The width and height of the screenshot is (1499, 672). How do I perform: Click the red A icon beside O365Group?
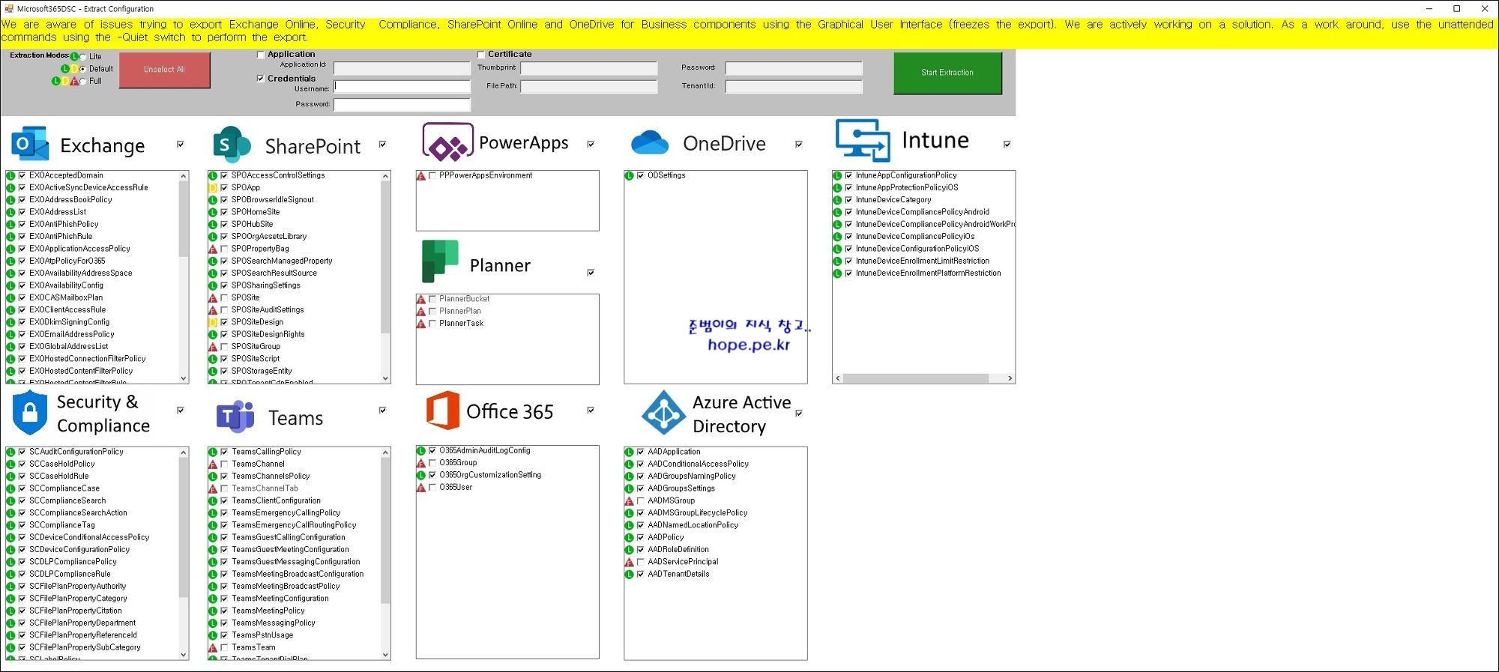click(421, 463)
